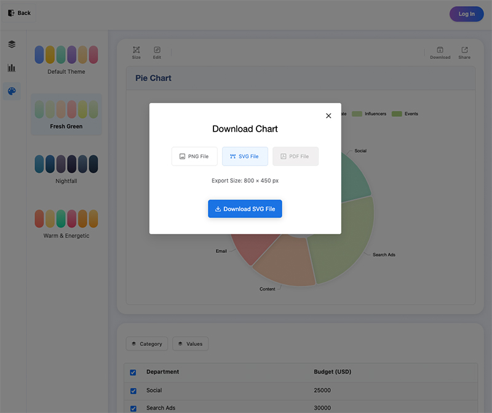Select SVG File format option
This screenshot has height=413, width=492.
(245, 156)
